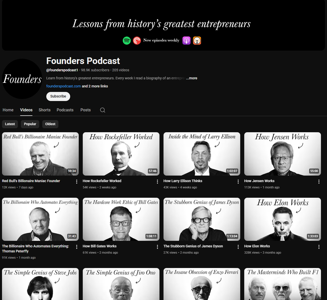Switch to the Shorts tab
The height and width of the screenshot is (300, 327).
(45, 110)
